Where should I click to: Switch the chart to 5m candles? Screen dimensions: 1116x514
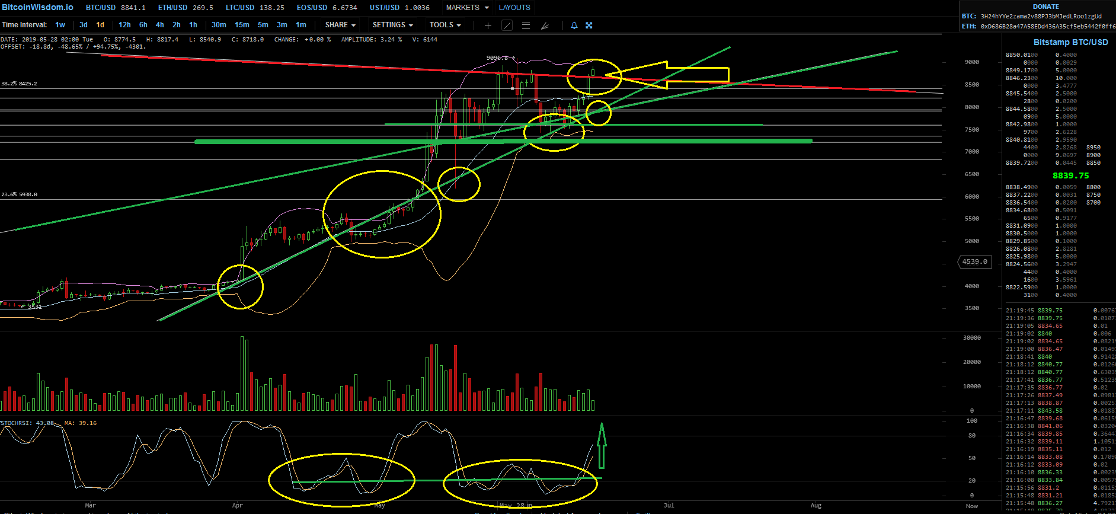pos(263,25)
